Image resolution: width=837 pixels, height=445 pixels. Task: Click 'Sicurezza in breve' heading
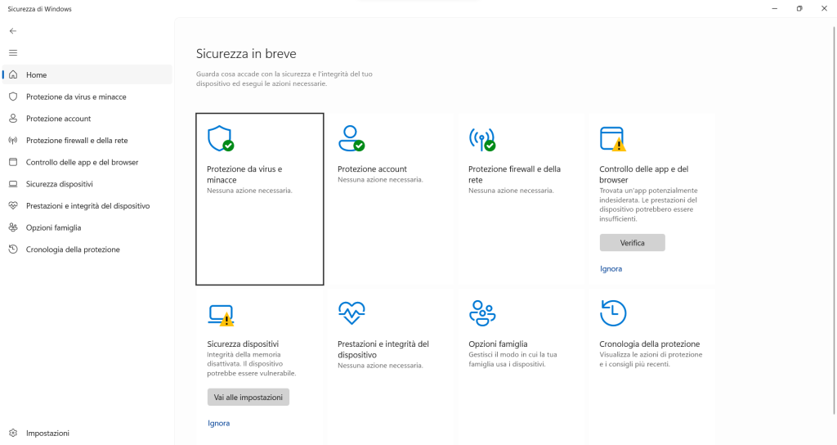(246, 53)
